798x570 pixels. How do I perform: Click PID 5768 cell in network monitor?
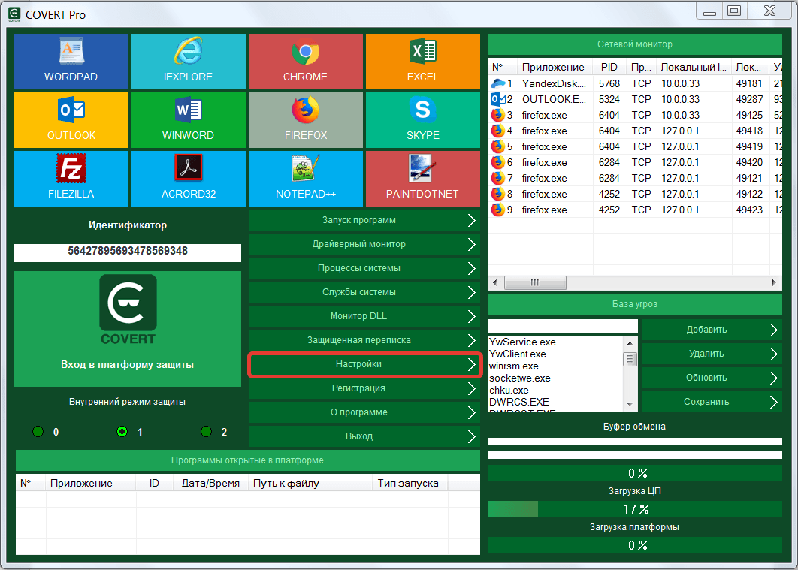(609, 83)
